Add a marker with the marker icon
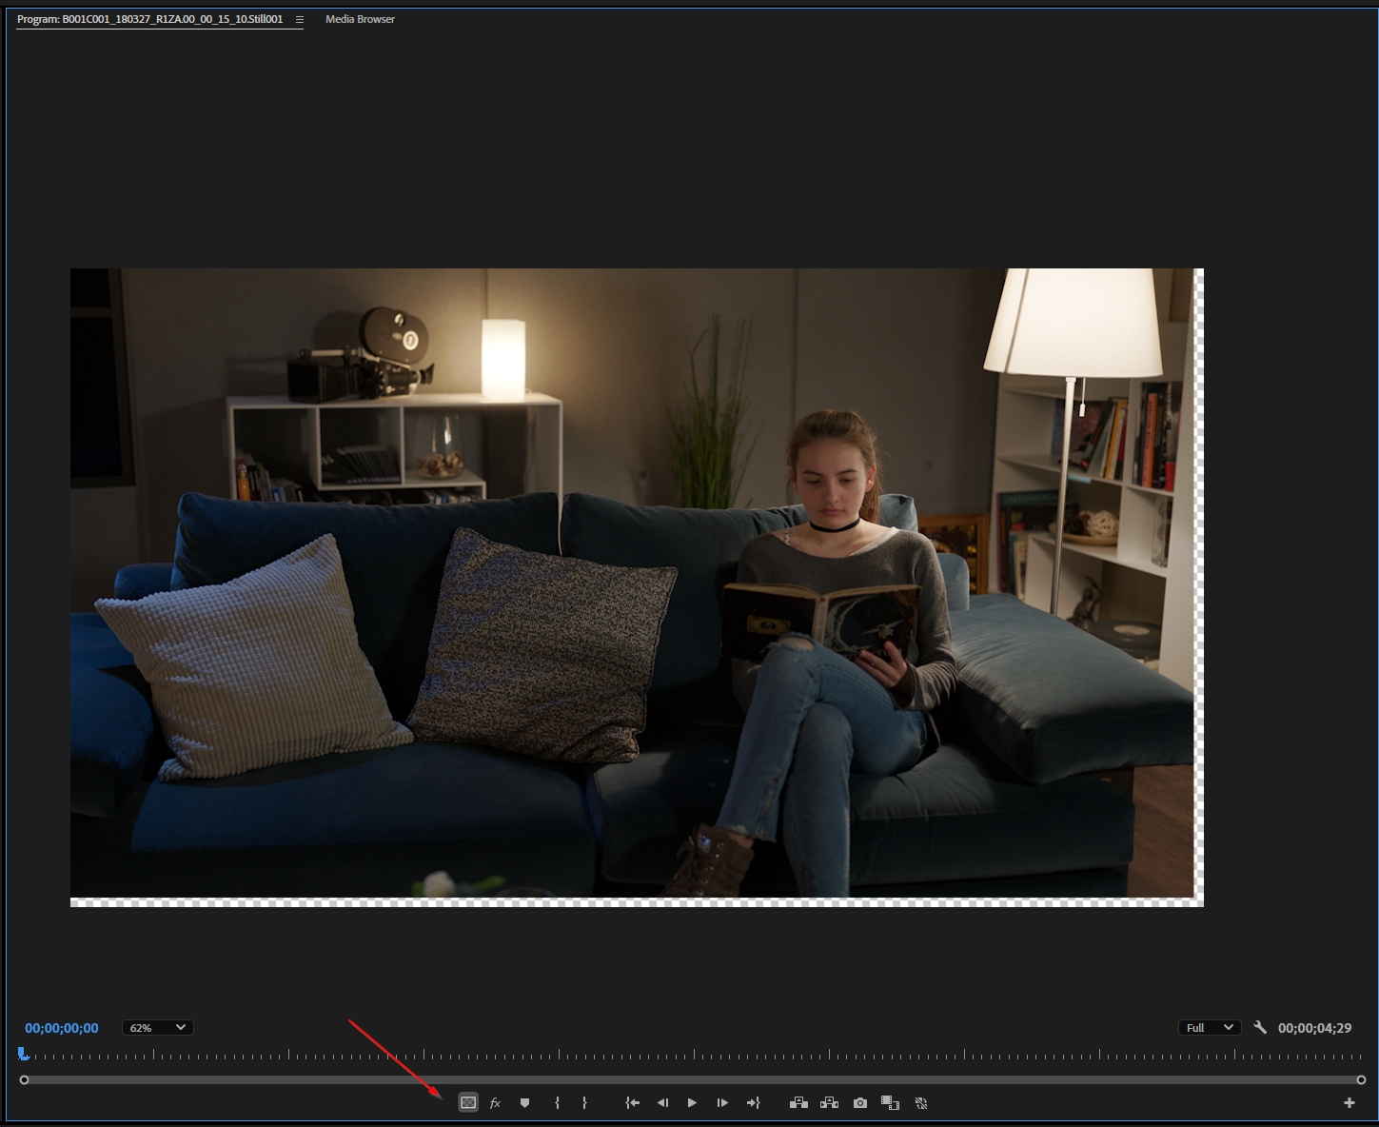The height and width of the screenshot is (1127, 1379). pos(524,1102)
